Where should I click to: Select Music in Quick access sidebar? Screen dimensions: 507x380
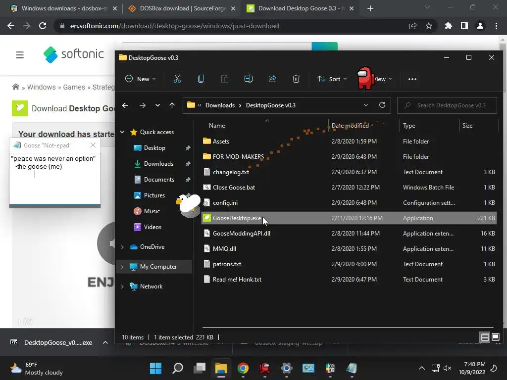(152, 211)
